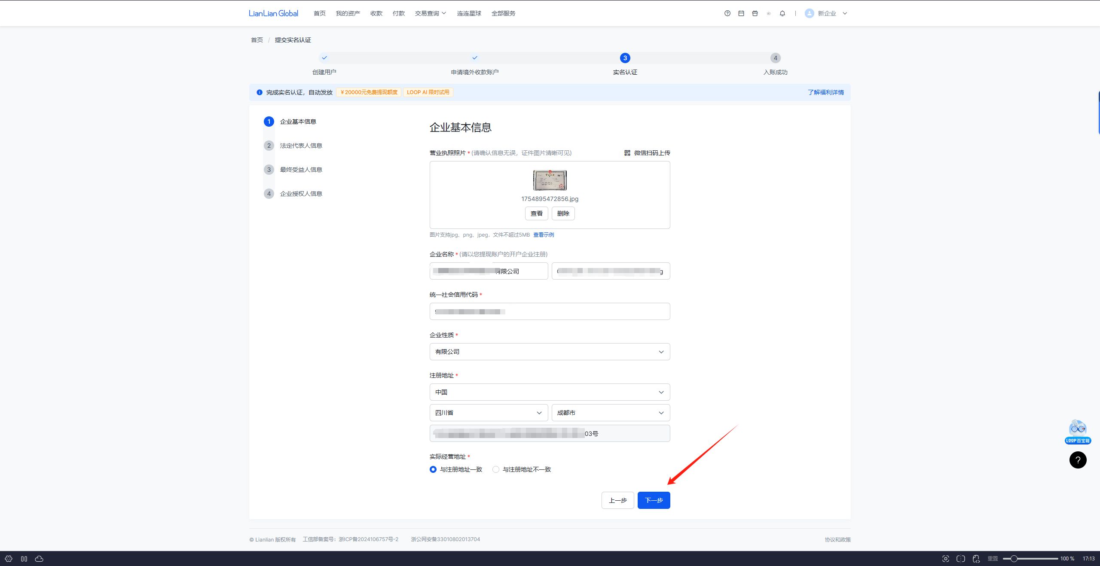Click 查看 to view uploaded license
1100x566 pixels.
point(536,213)
